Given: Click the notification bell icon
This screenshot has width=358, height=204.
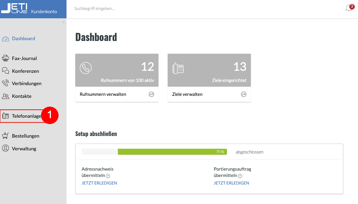Looking at the screenshot, I should coord(349,8).
